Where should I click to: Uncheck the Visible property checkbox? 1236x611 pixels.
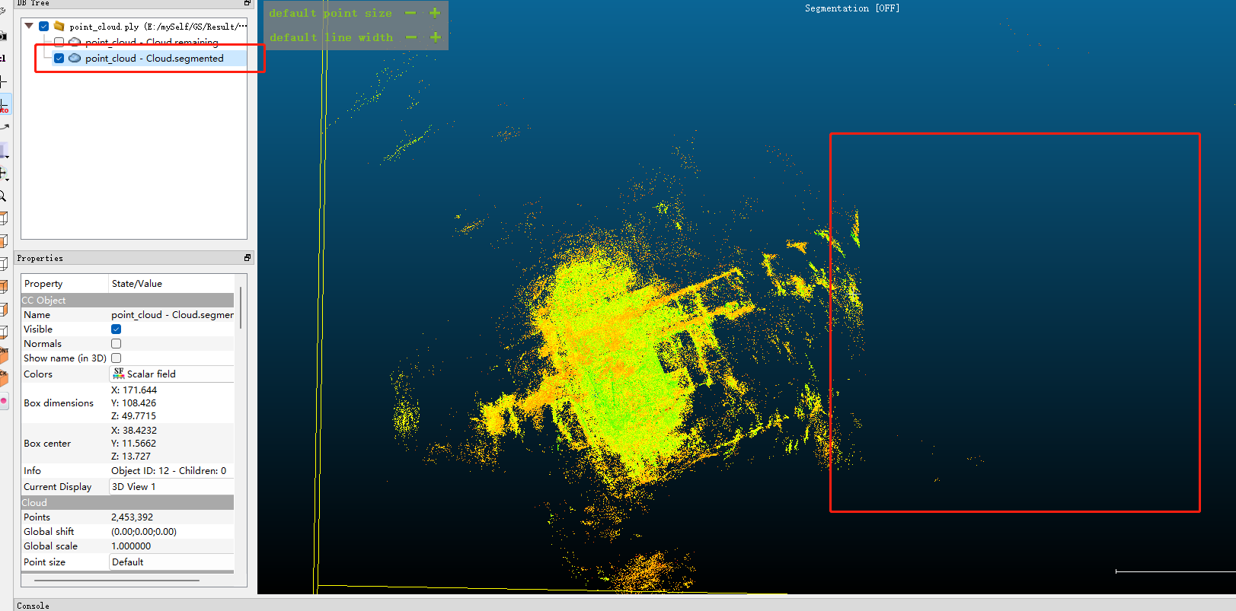point(117,329)
